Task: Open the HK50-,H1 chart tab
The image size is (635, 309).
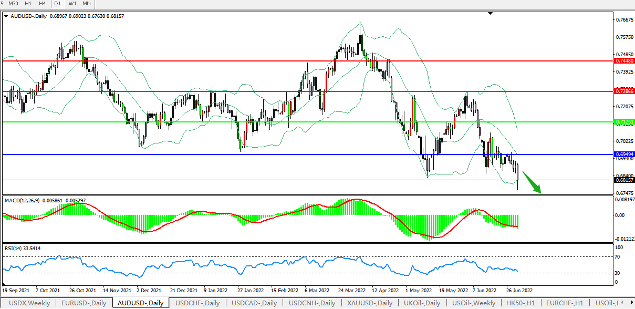Action: [x=521, y=303]
